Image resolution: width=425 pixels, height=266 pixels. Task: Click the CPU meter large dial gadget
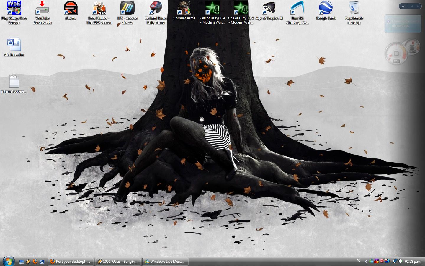pyautogui.click(x=396, y=53)
